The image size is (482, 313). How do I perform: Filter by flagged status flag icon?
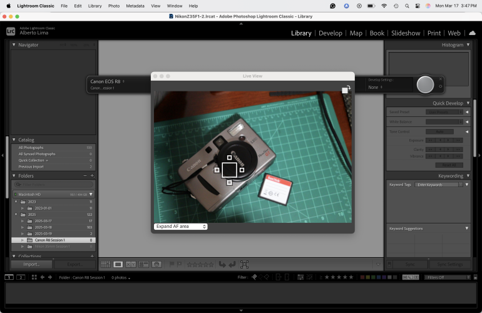pyautogui.click(x=254, y=277)
